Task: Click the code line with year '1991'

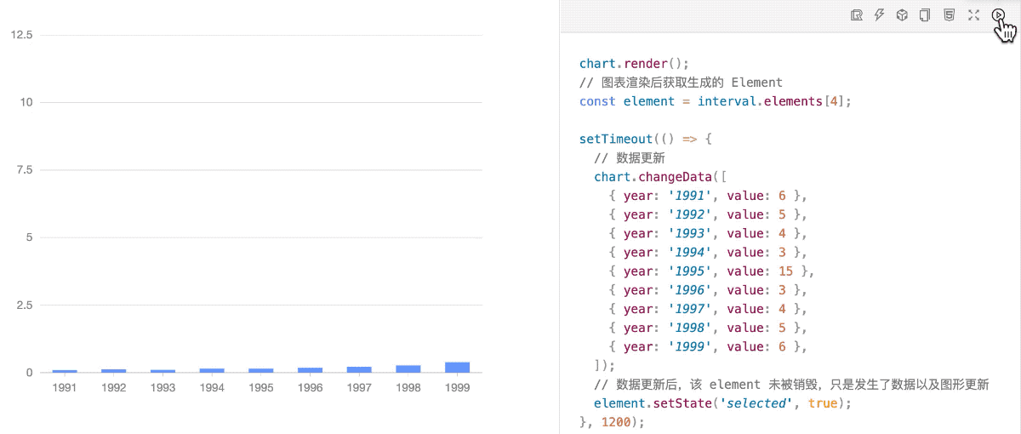Action: tap(708, 196)
